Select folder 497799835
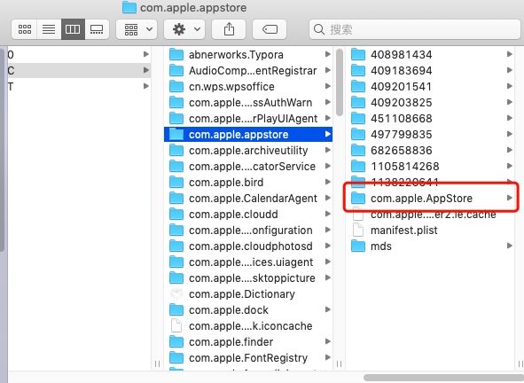 click(x=431, y=135)
